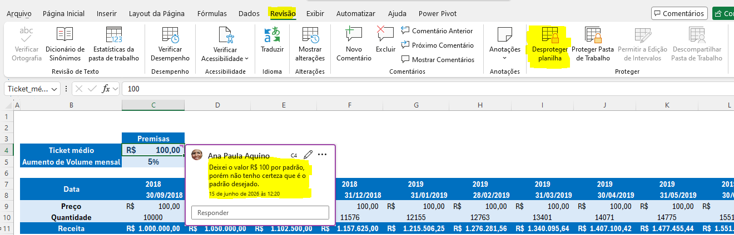The image size is (734, 235).
Task: Click Desproteger planilha
Action: [549, 44]
